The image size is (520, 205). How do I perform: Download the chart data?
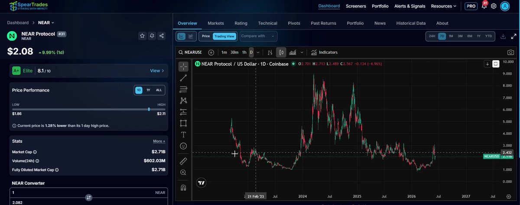[x=503, y=36]
